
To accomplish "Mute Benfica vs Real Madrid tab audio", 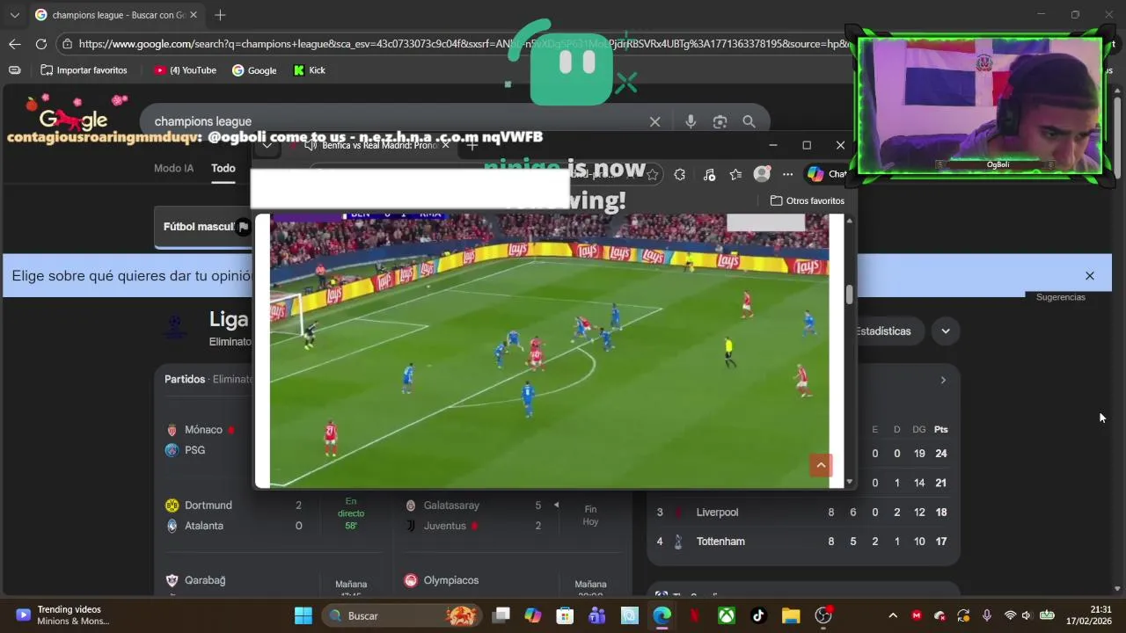I will coord(311,145).
